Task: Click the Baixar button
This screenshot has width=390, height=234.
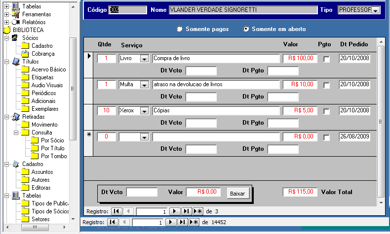Action: pyautogui.click(x=237, y=194)
